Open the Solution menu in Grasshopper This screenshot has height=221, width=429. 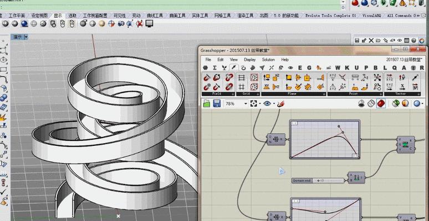click(268, 59)
